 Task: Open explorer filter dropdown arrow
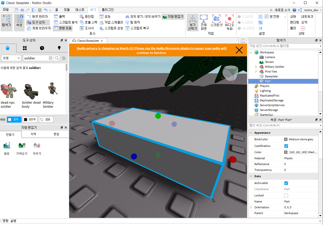coord(321,46)
